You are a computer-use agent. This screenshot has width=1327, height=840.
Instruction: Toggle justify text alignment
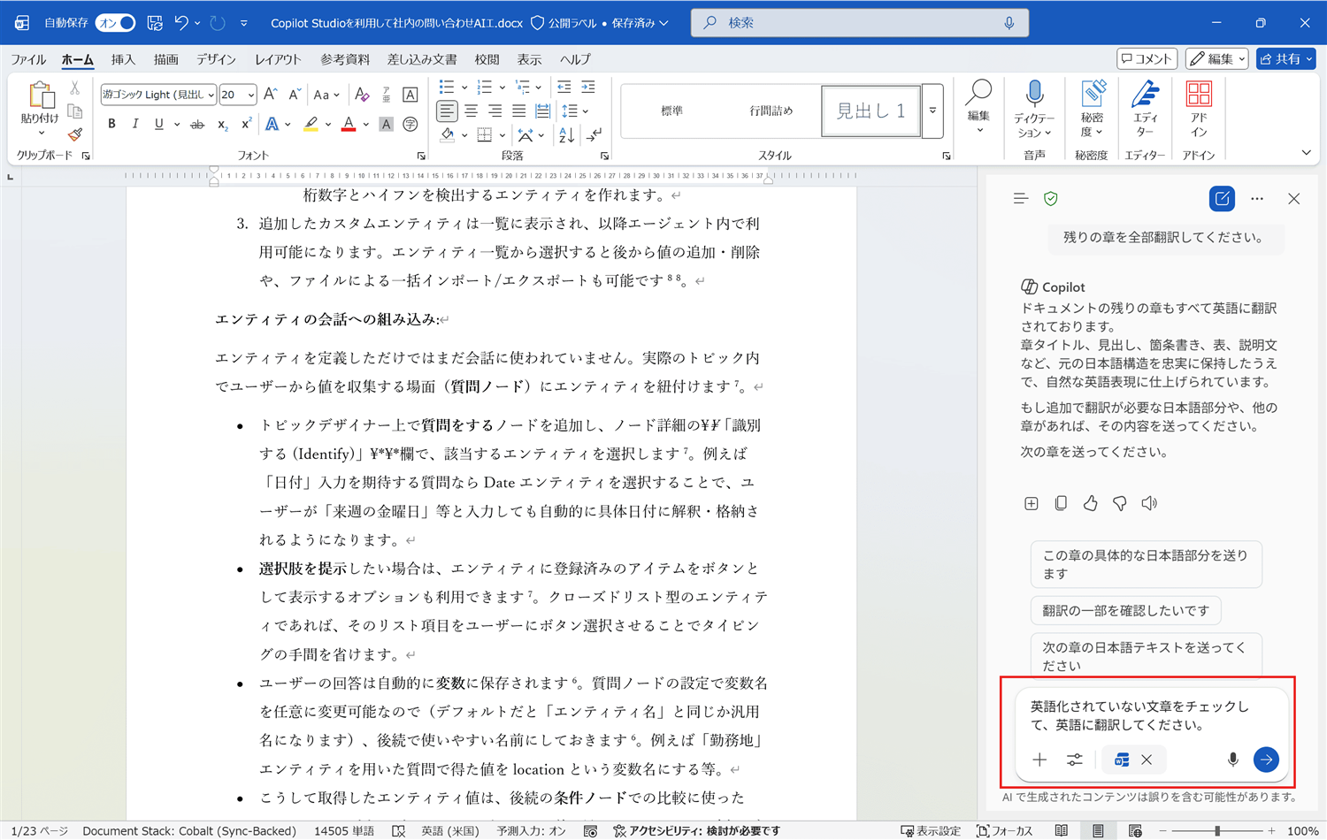pos(518,111)
